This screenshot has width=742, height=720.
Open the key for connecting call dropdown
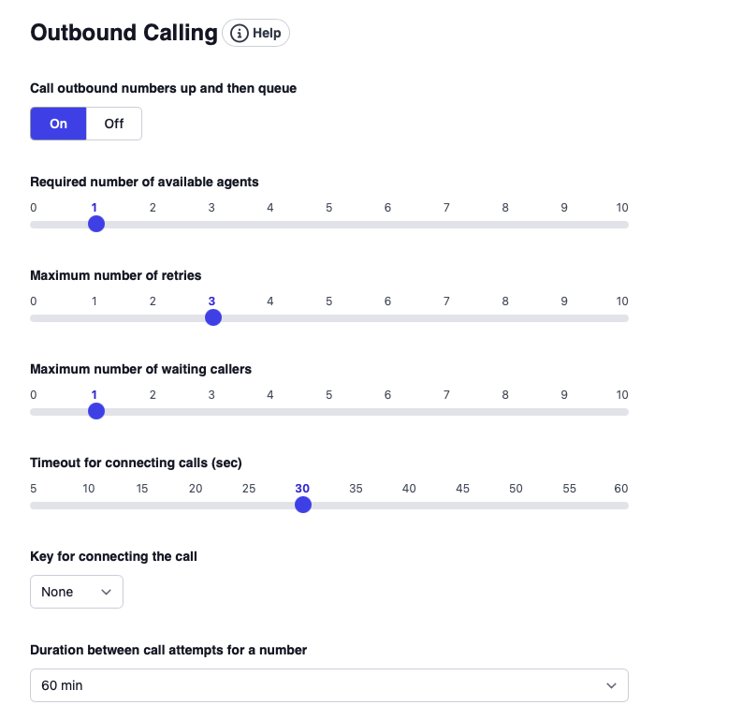point(77,592)
